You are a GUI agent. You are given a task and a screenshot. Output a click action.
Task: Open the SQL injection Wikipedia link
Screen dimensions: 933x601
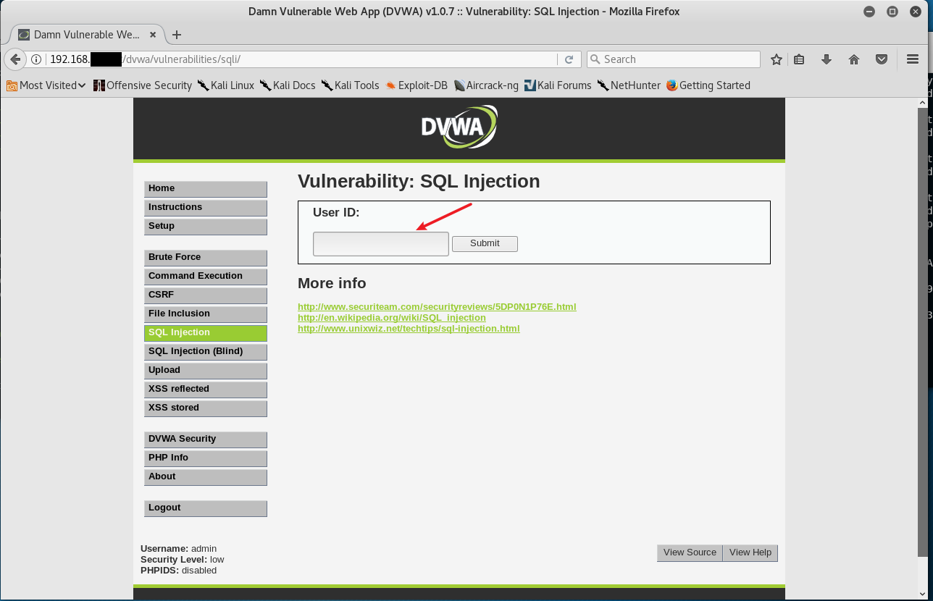[x=391, y=317]
